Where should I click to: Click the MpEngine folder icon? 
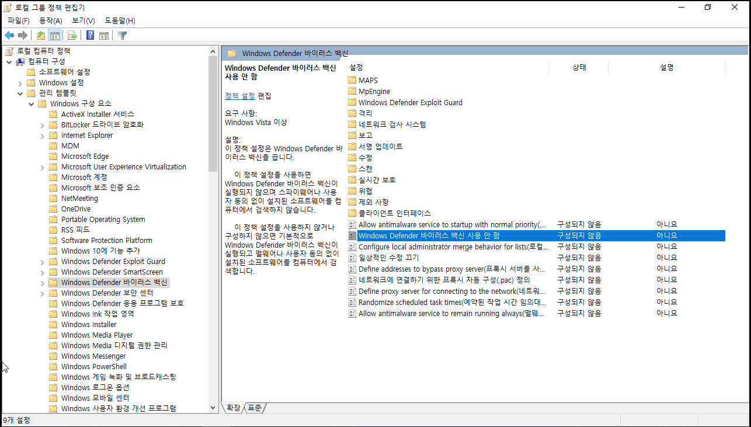point(352,92)
